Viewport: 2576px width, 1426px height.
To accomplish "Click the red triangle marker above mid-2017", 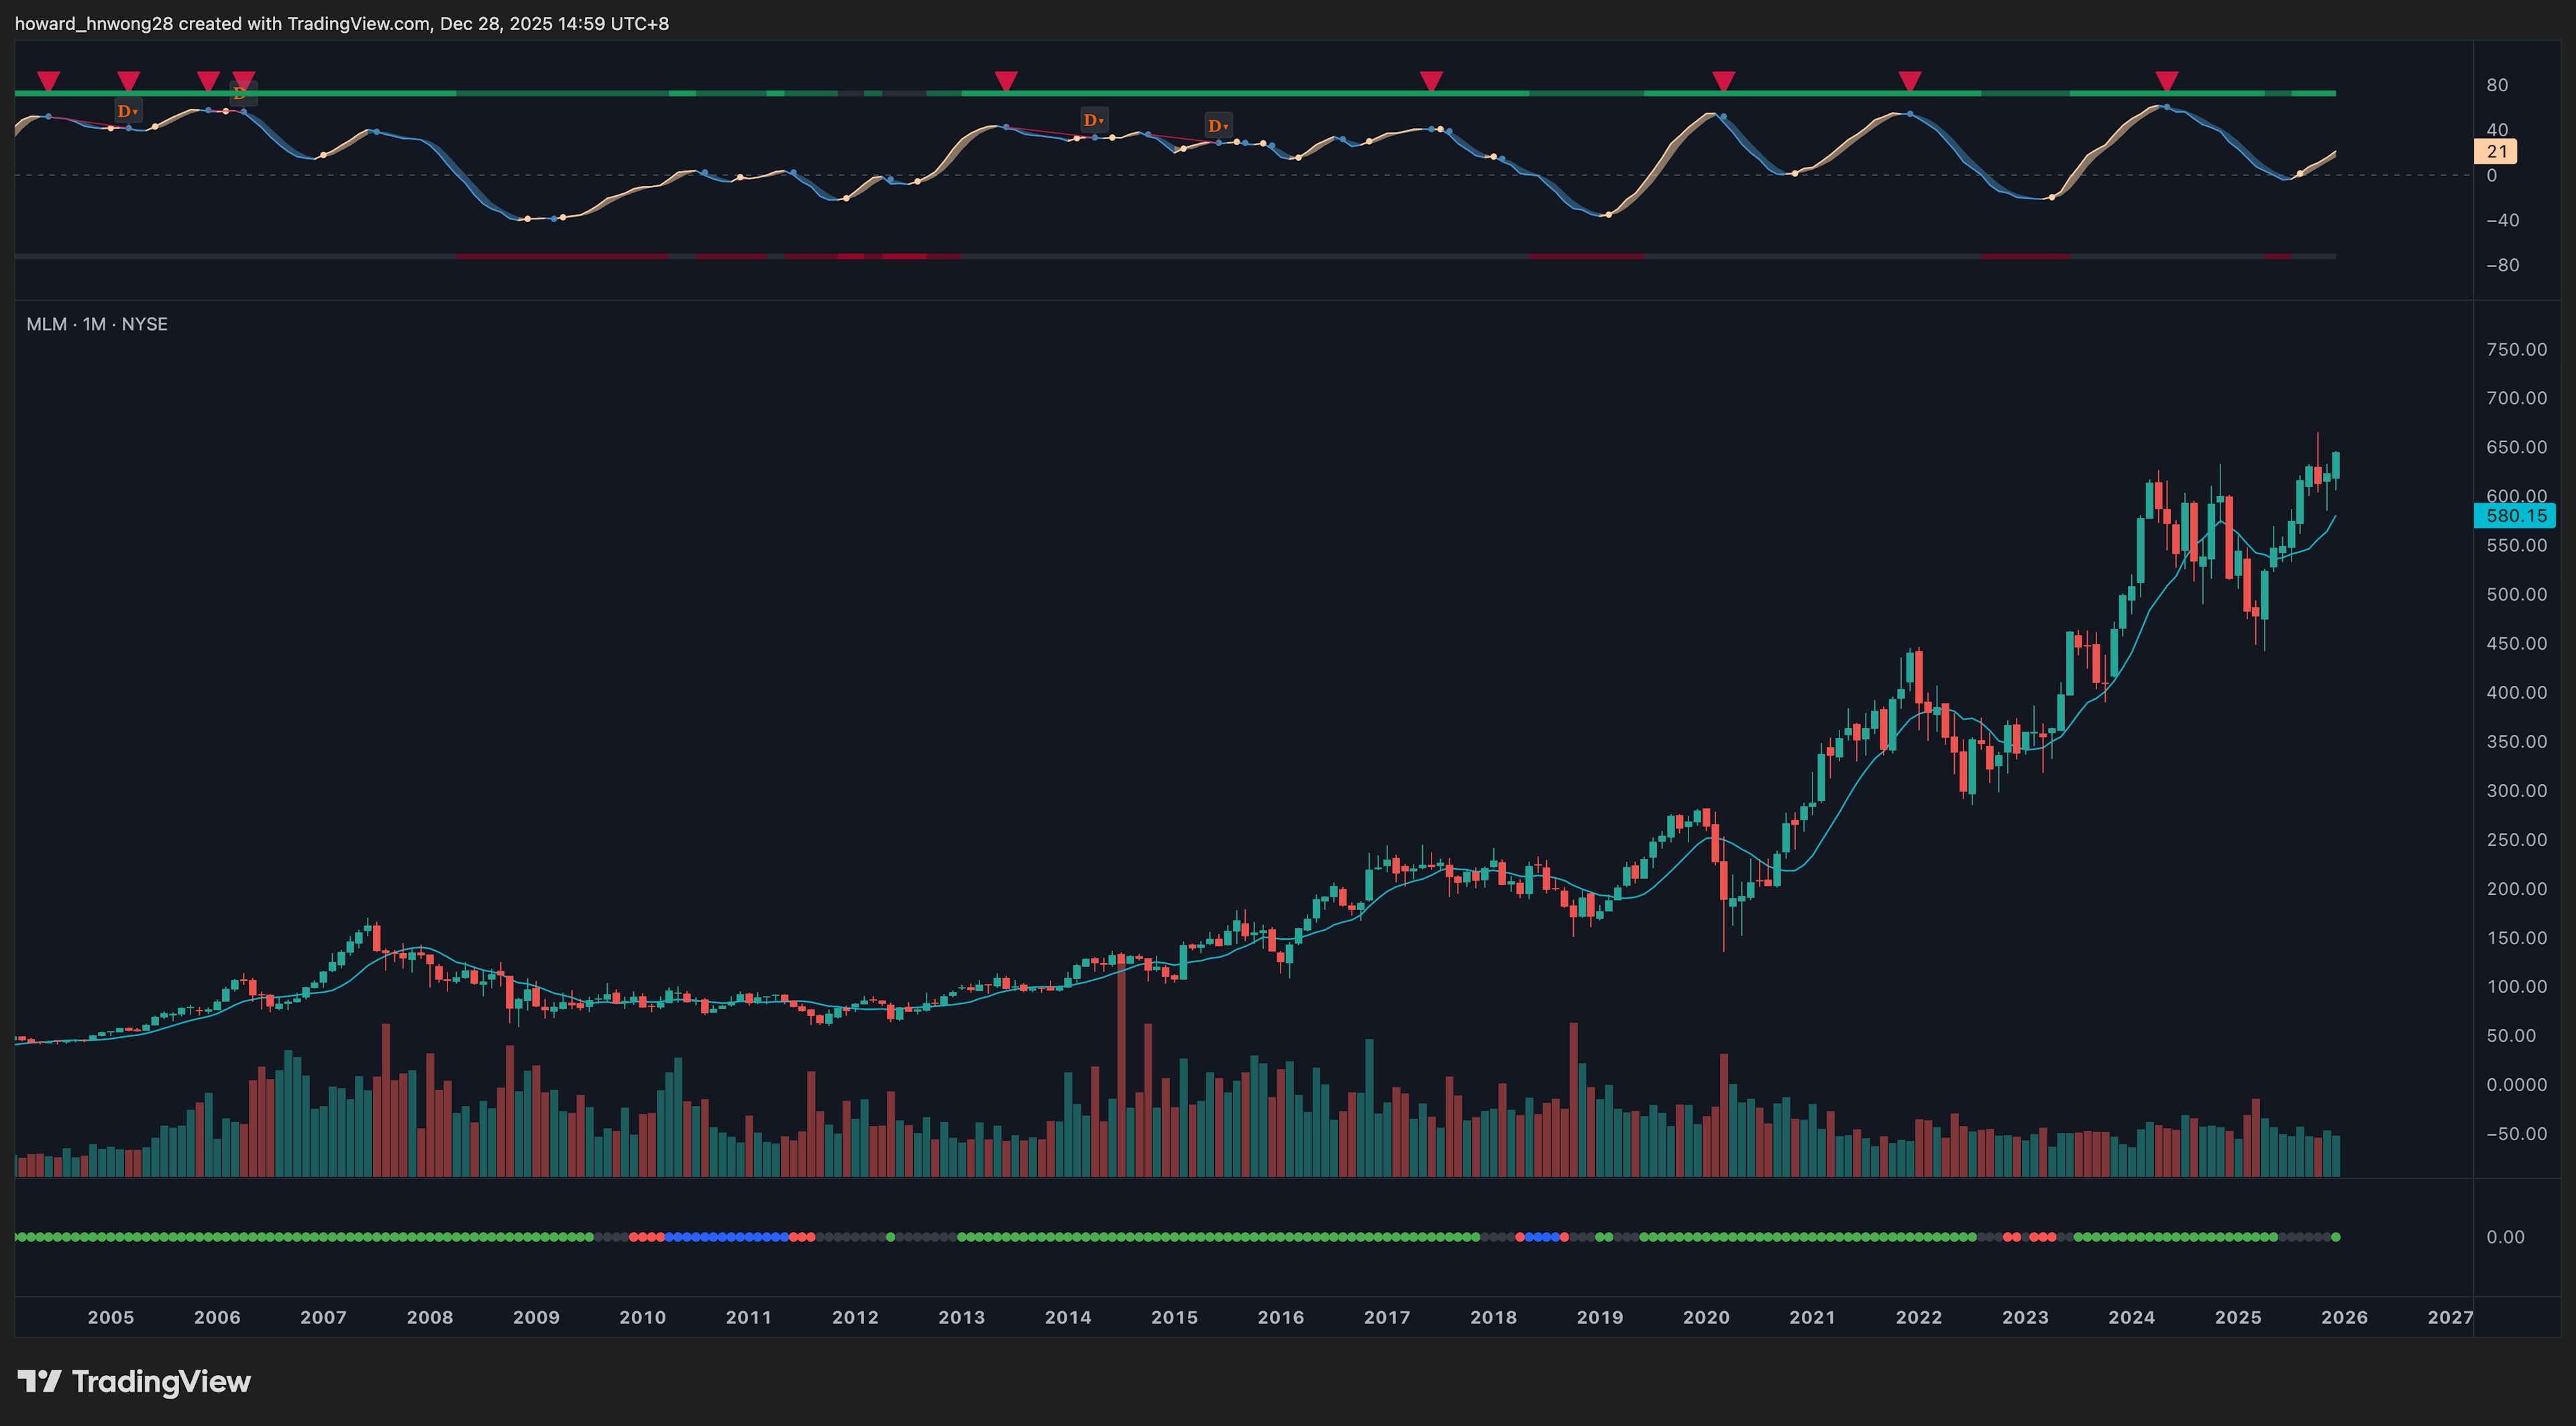I will pyautogui.click(x=1431, y=80).
